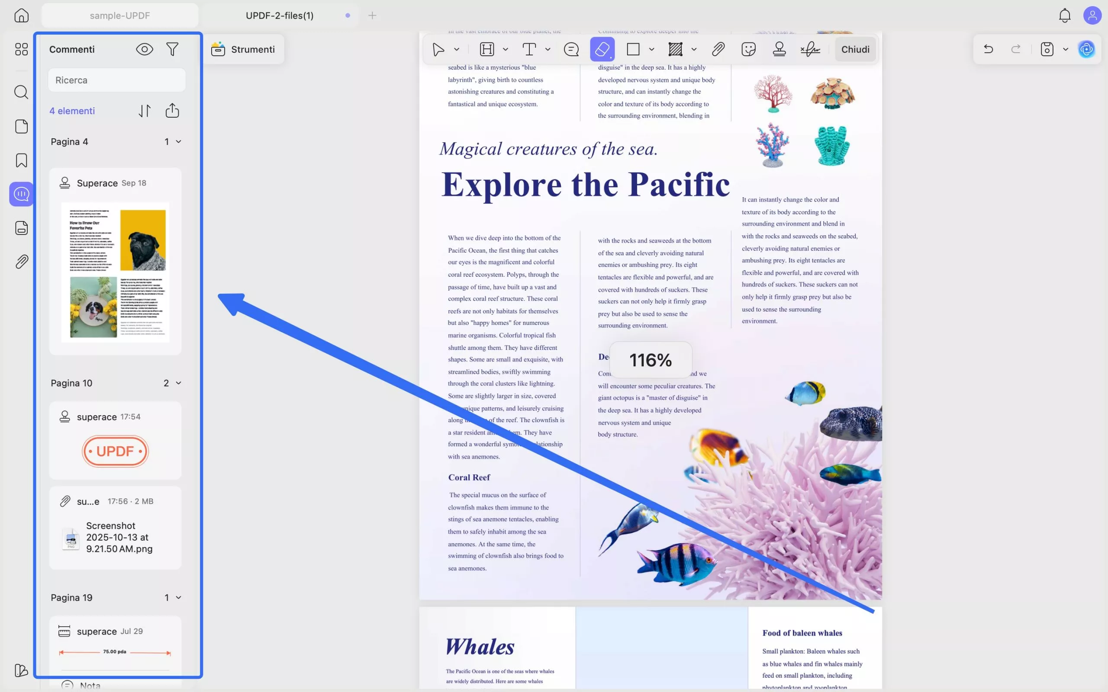Viewport: 1108px width, 692px height.
Task: Toggle comments visibility eye icon
Action: pos(144,49)
